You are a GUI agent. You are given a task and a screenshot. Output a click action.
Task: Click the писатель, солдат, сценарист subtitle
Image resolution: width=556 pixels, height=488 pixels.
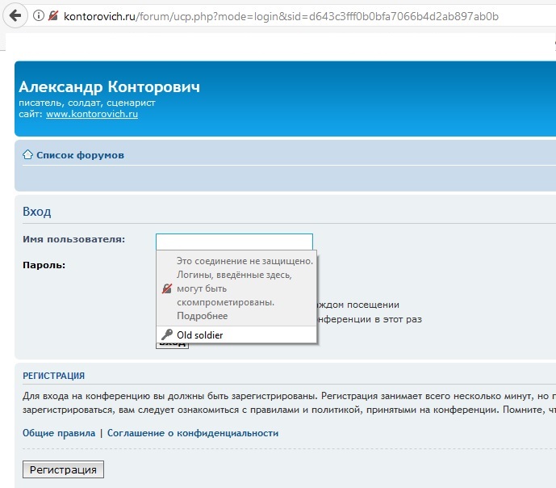[x=87, y=103]
